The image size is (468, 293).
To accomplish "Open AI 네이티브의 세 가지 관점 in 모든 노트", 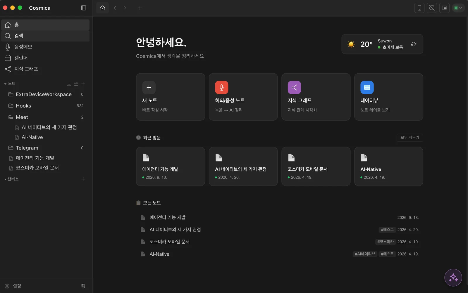I will tap(279, 230).
